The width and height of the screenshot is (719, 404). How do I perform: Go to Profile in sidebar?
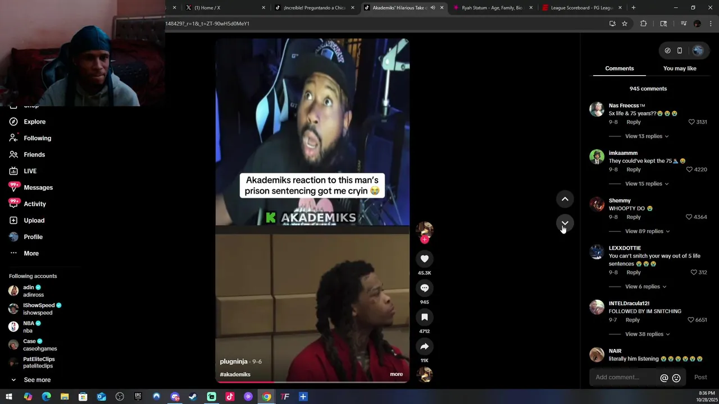pos(25,237)
